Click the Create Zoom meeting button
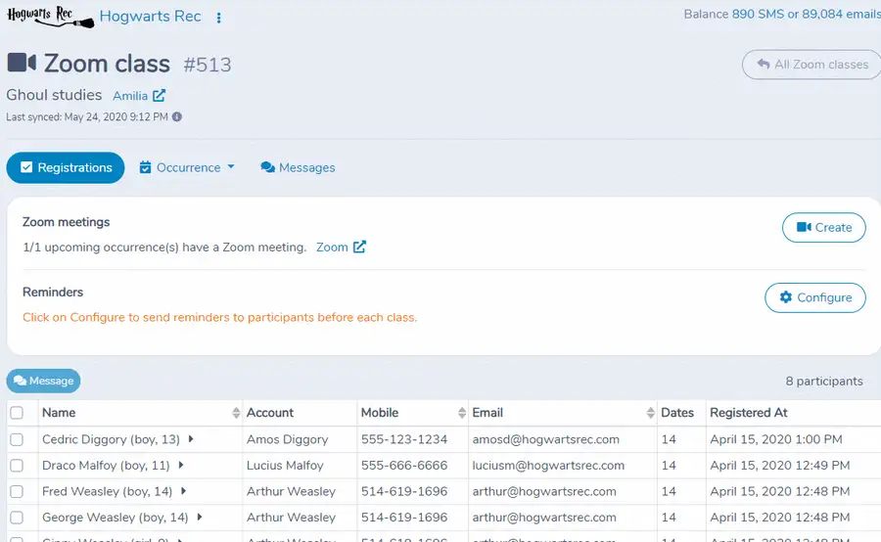The width and height of the screenshot is (881, 542). [823, 228]
